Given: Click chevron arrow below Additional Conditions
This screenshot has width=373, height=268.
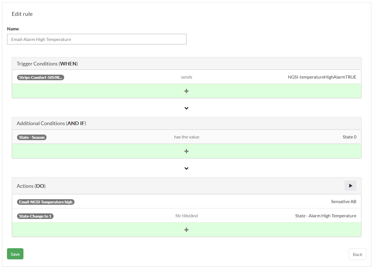Looking at the screenshot, I should (x=186, y=168).
